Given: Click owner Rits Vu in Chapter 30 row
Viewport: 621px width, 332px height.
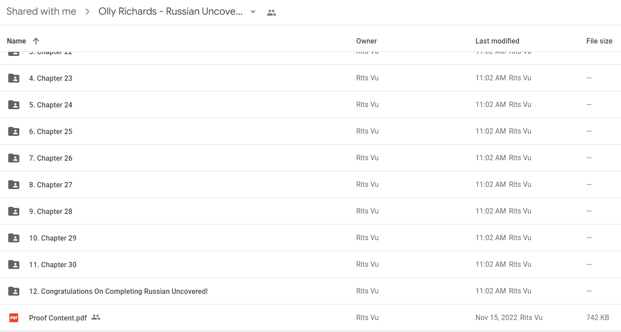Looking at the screenshot, I should 367,264.
